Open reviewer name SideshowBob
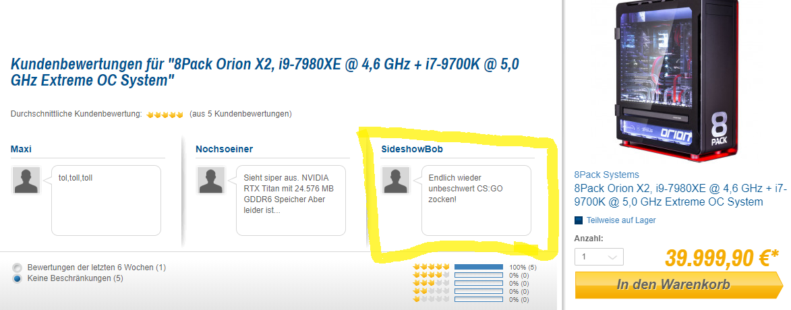 (x=412, y=149)
